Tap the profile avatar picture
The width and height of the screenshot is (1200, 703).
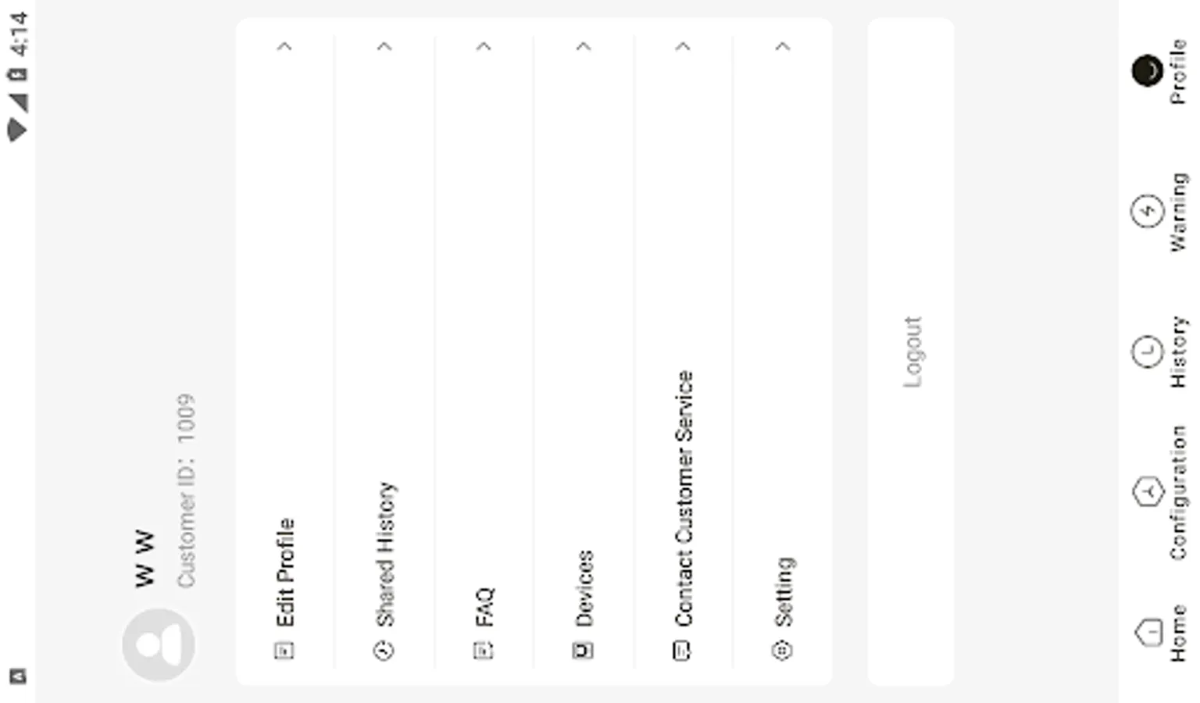pos(159,645)
